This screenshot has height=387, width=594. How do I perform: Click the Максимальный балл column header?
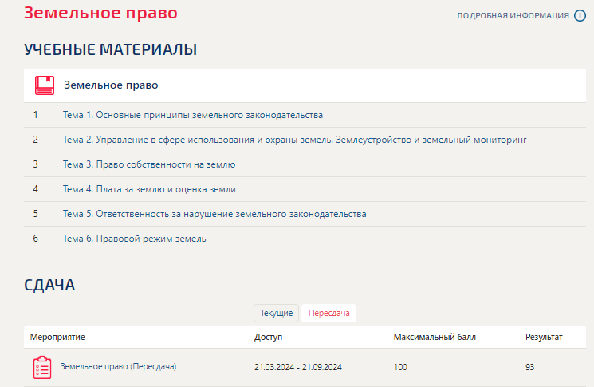[x=435, y=337]
